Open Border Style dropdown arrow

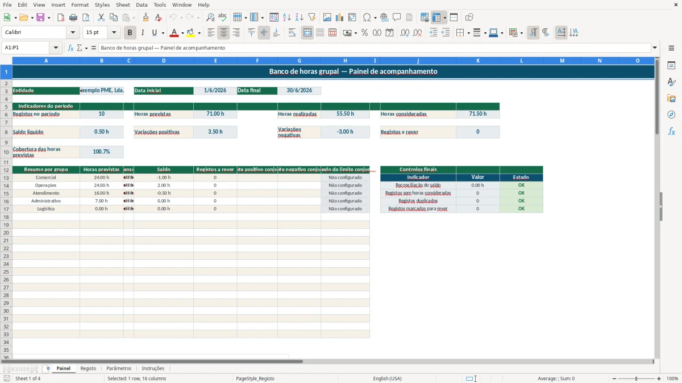pyautogui.click(x=484, y=33)
